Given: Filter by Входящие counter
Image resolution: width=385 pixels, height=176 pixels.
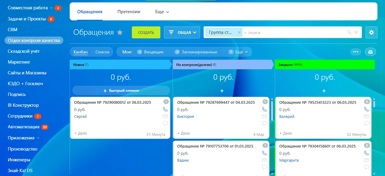Looking at the screenshot, I should pos(150,52).
